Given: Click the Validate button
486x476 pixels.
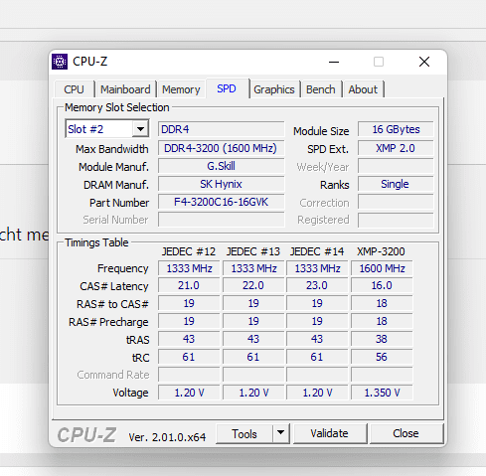Looking at the screenshot, I should (x=329, y=433).
